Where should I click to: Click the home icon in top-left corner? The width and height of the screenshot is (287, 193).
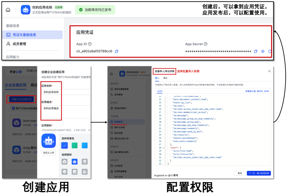8,9
